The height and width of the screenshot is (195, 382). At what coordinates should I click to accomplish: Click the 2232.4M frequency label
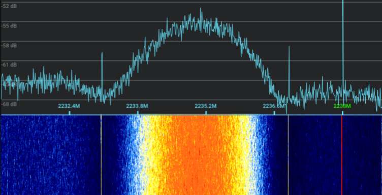click(x=69, y=106)
